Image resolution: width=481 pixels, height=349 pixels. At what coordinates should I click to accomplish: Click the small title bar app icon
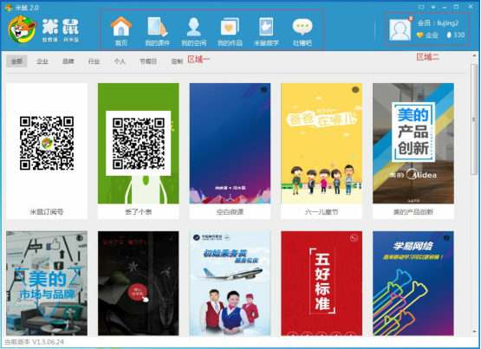pyautogui.click(x=9, y=7)
